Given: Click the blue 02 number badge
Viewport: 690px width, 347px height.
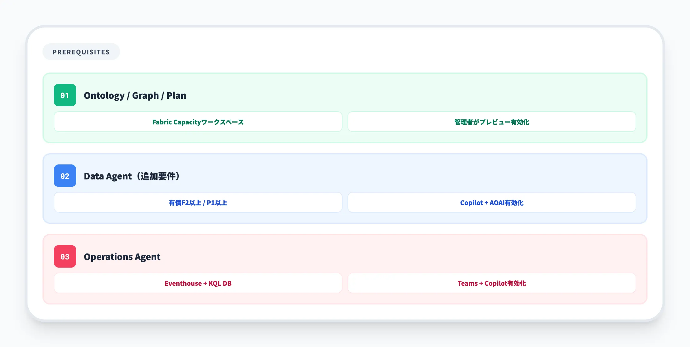Looking at the screenshot, I should click(x=65, y=176).
